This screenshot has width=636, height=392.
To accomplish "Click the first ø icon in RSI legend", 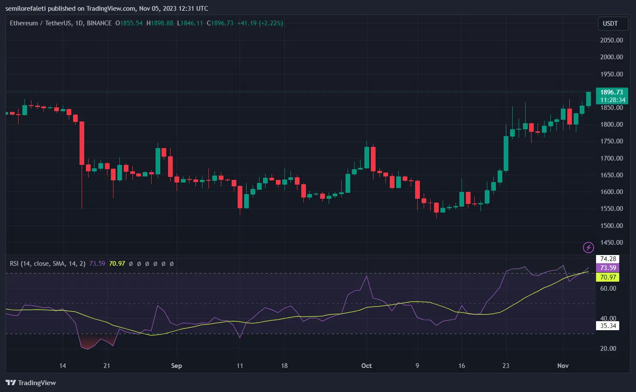I will [131, 264].
